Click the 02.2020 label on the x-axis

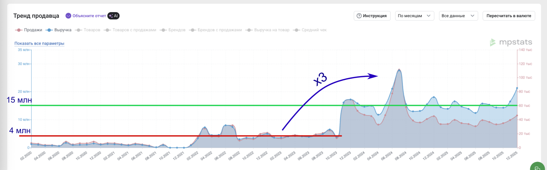pos(25,156)
